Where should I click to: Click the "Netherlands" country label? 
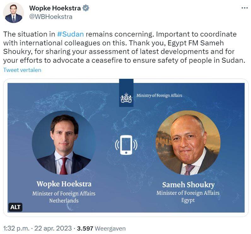pos(64,201)
